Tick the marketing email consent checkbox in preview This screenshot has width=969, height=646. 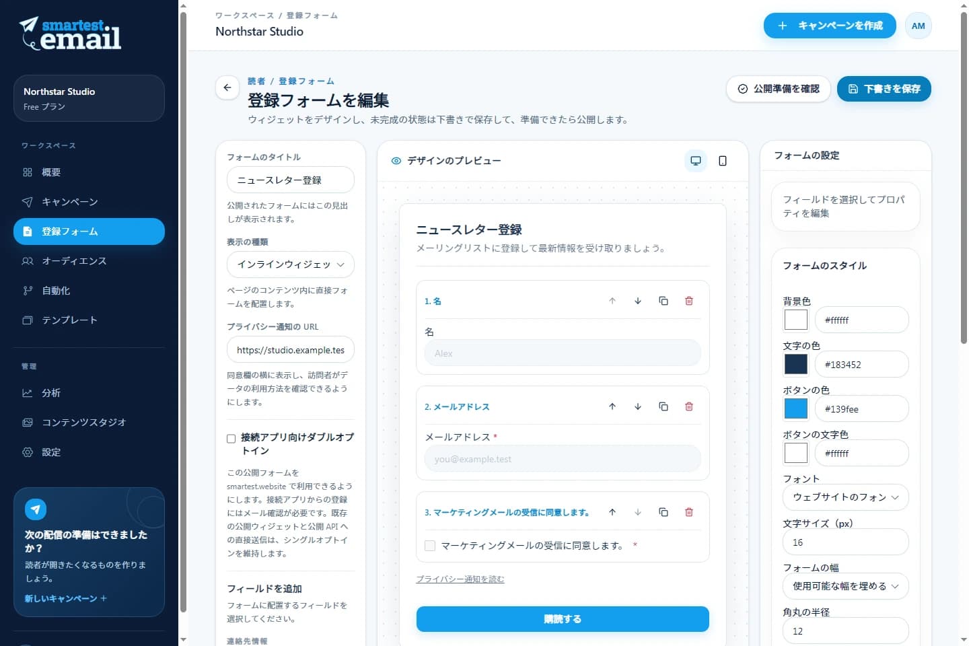tap(430, 546)
